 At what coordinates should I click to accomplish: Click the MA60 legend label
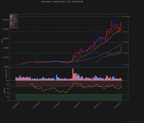(x=14, y=18)
